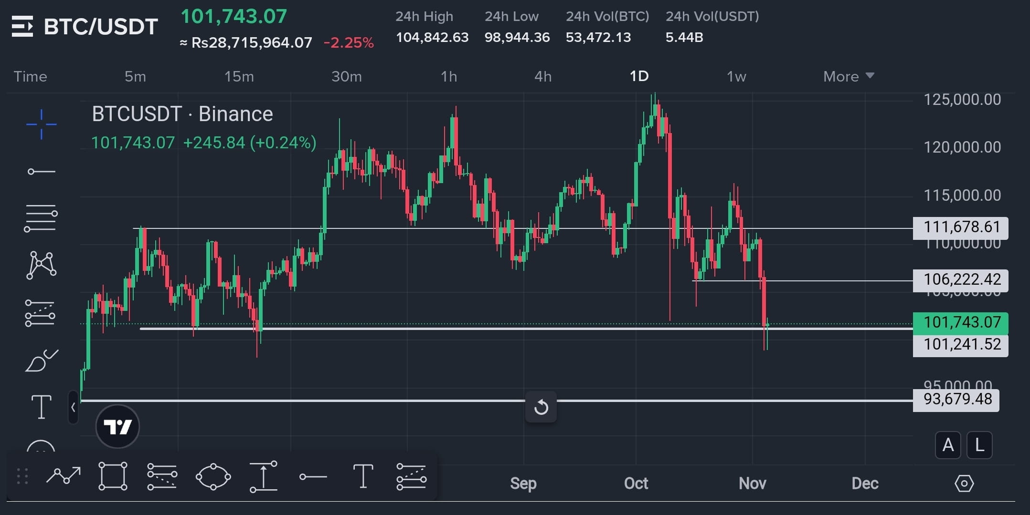Viewport: 1030px width, 515px height.
Task: Open chart settings hexagon gear
Action: [964, 484]
